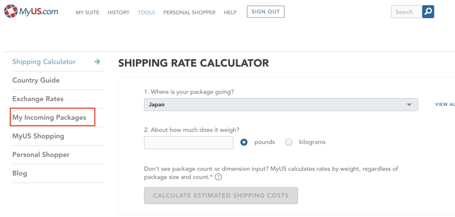Open the Blog sidebar link
Image resolution: width=455 pixels, height=217 pixels.
(20, 174)
